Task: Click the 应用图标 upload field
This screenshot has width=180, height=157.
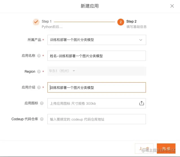Action: 96,103
